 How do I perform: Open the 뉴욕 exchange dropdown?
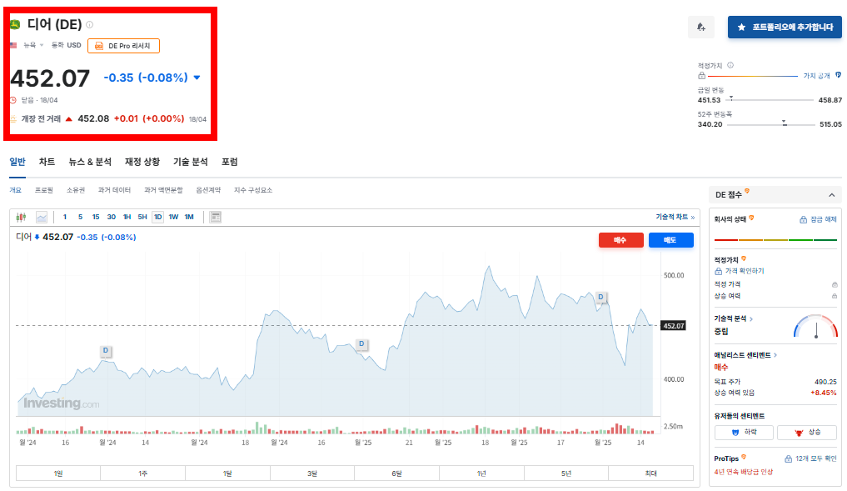33,45
